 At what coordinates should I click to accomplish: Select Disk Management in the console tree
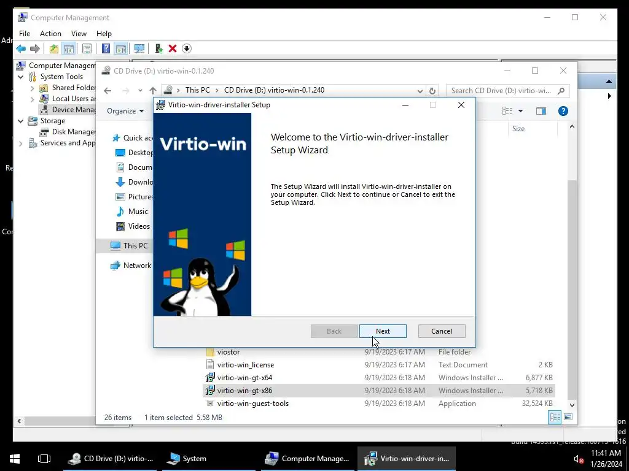68,132
